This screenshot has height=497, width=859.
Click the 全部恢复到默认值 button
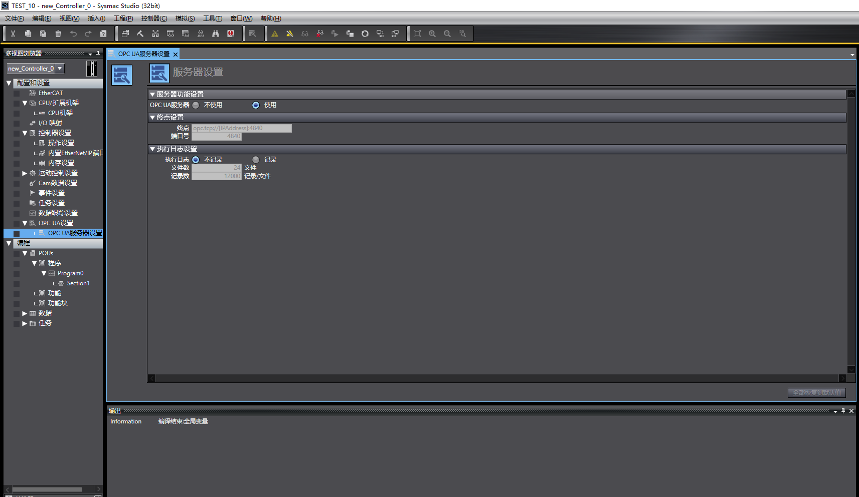pos(817,393)
